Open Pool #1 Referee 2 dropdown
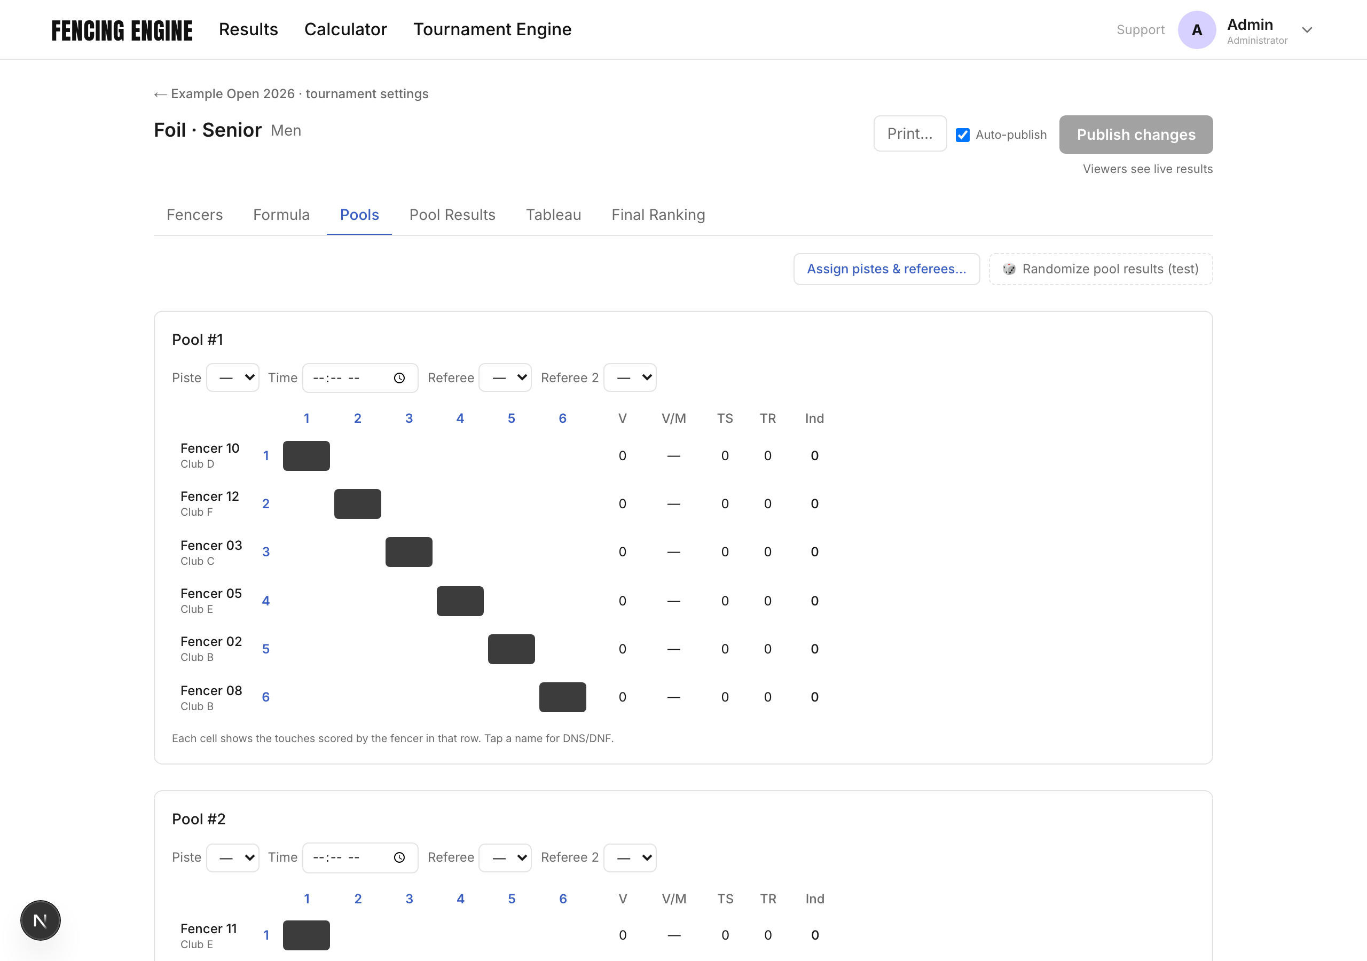Image resolution: width=1367 pixels, height=961 pixels. [x=630, y=377]
